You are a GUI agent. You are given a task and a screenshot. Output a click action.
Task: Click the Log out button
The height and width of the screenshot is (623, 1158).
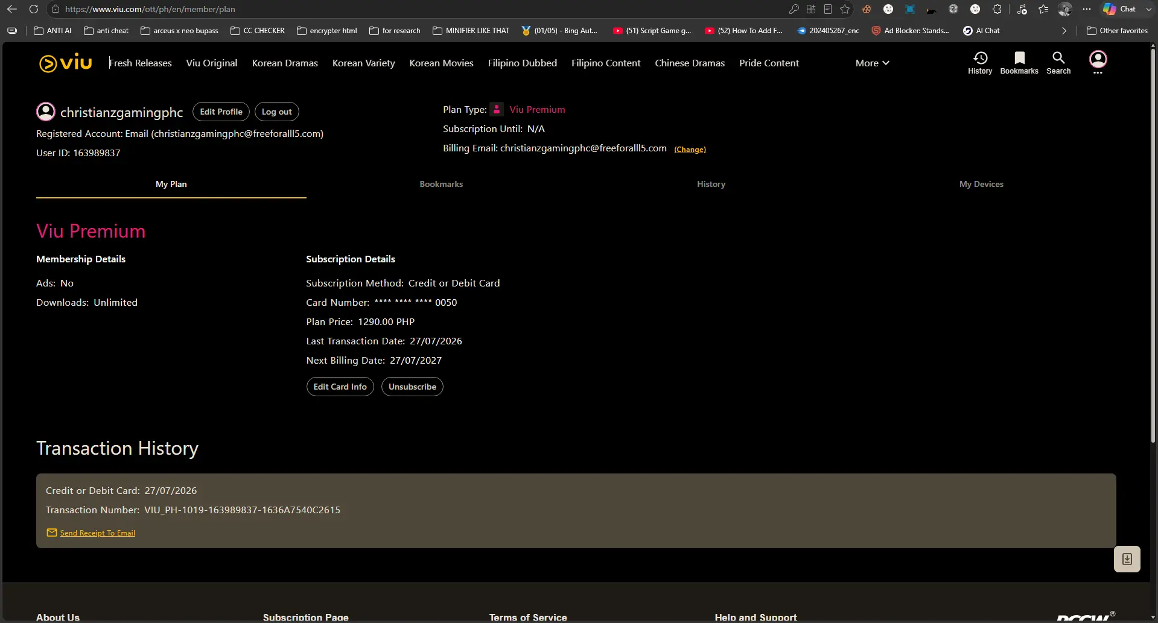(x=276, y=112)
